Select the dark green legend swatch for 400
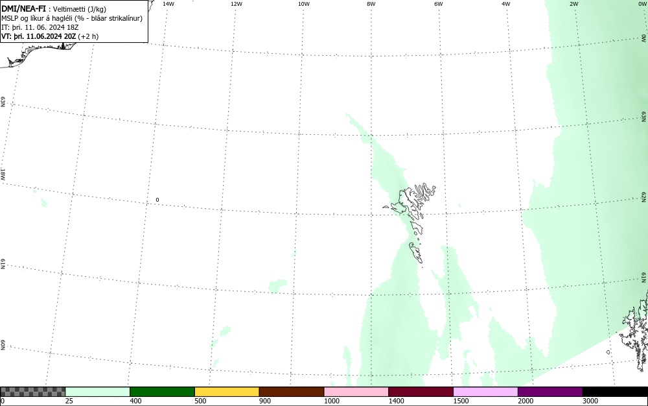Screen dimensions: 648x406 pos(162,392)
